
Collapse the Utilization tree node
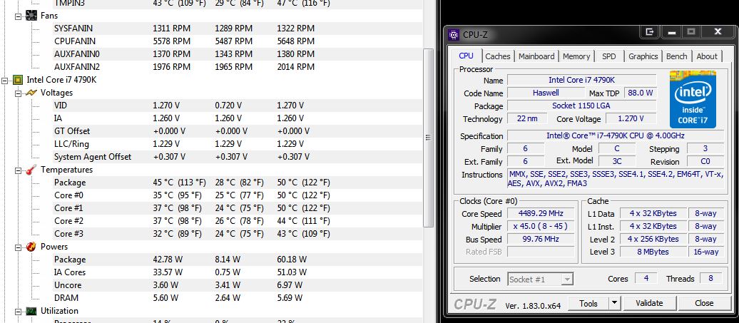point(19,311)
